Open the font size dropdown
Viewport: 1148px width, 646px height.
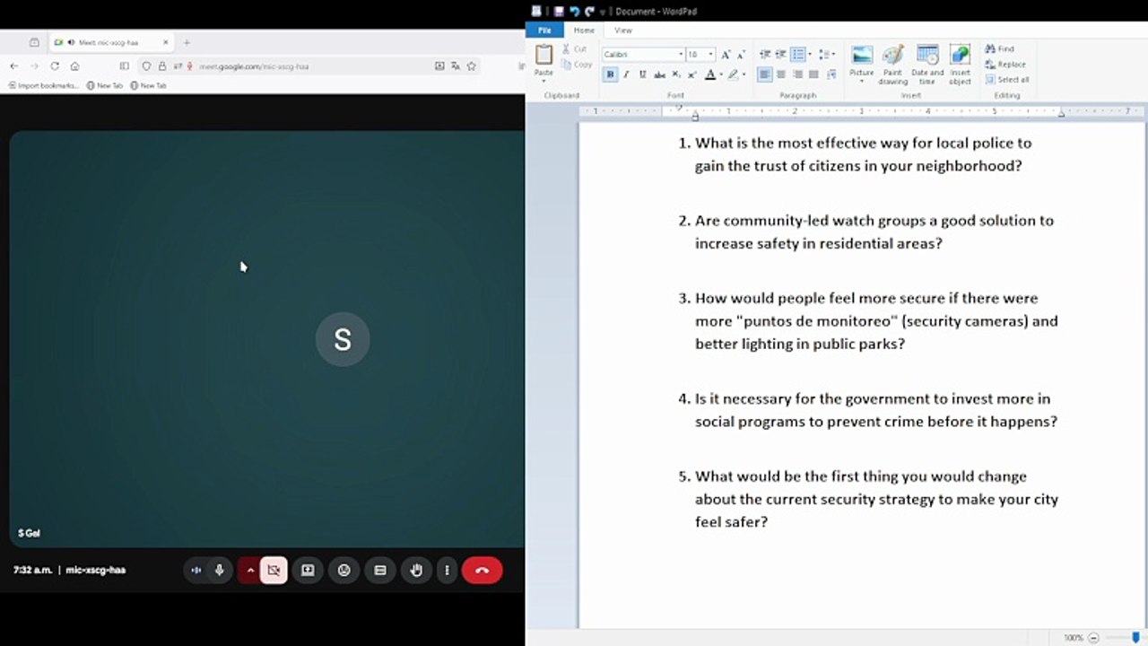pos(711,55)
